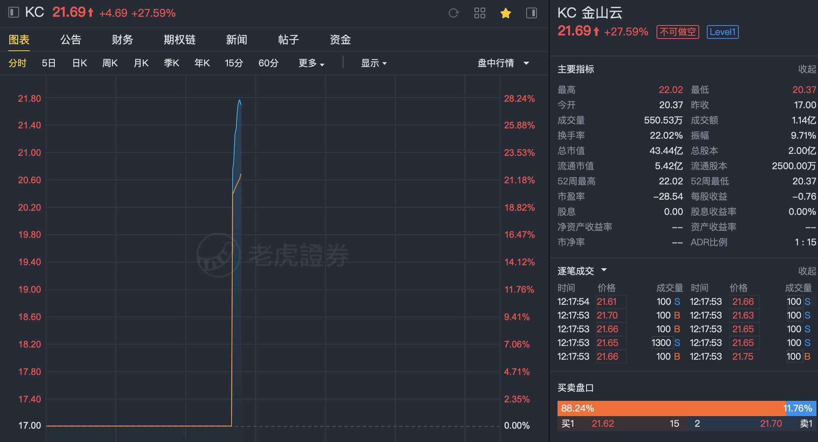Screen dimensions: 818x442
Task: Open the 公告 tab
Action: [71, 40]
